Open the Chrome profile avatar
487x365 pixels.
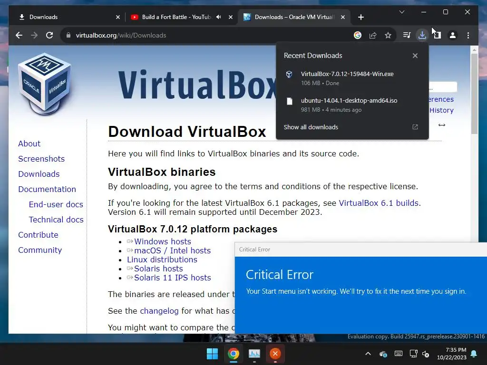453,35
